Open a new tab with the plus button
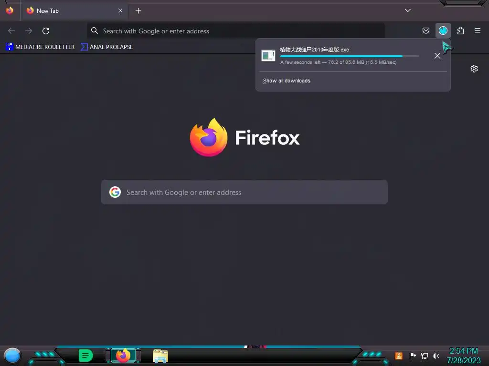This screenshot has width=489, height=366. tap(138, 11)
